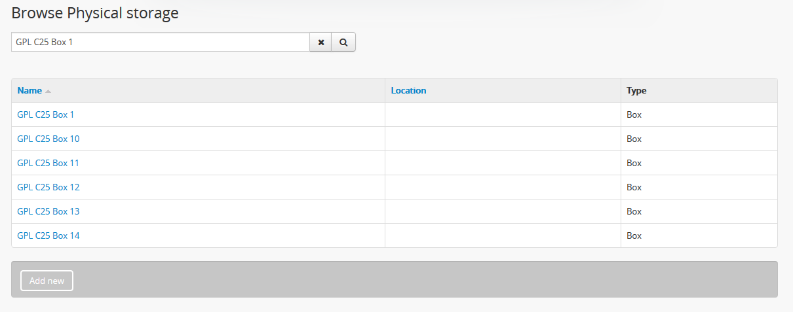Open the GPL C25 Box 1 record

[x=46, y=114]
